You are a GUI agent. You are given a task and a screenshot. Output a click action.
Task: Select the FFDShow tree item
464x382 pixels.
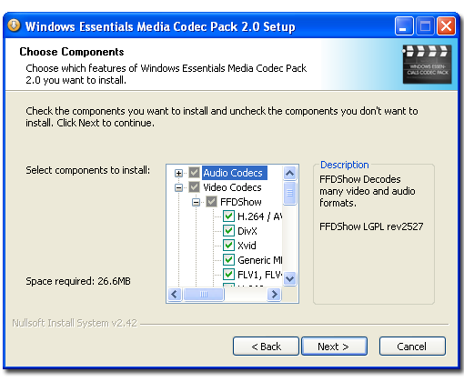[x=241, y=202]
